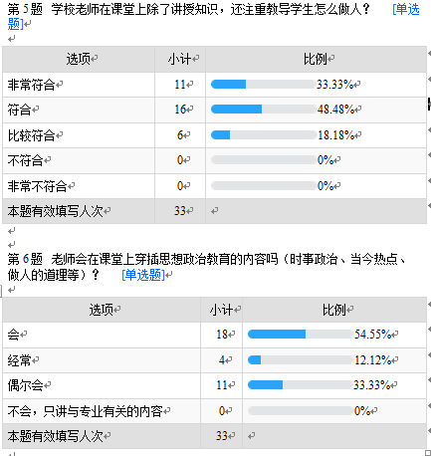Click the 非常不符合 option cell
This screenshot has height=456, width=431.
(79, 186)
